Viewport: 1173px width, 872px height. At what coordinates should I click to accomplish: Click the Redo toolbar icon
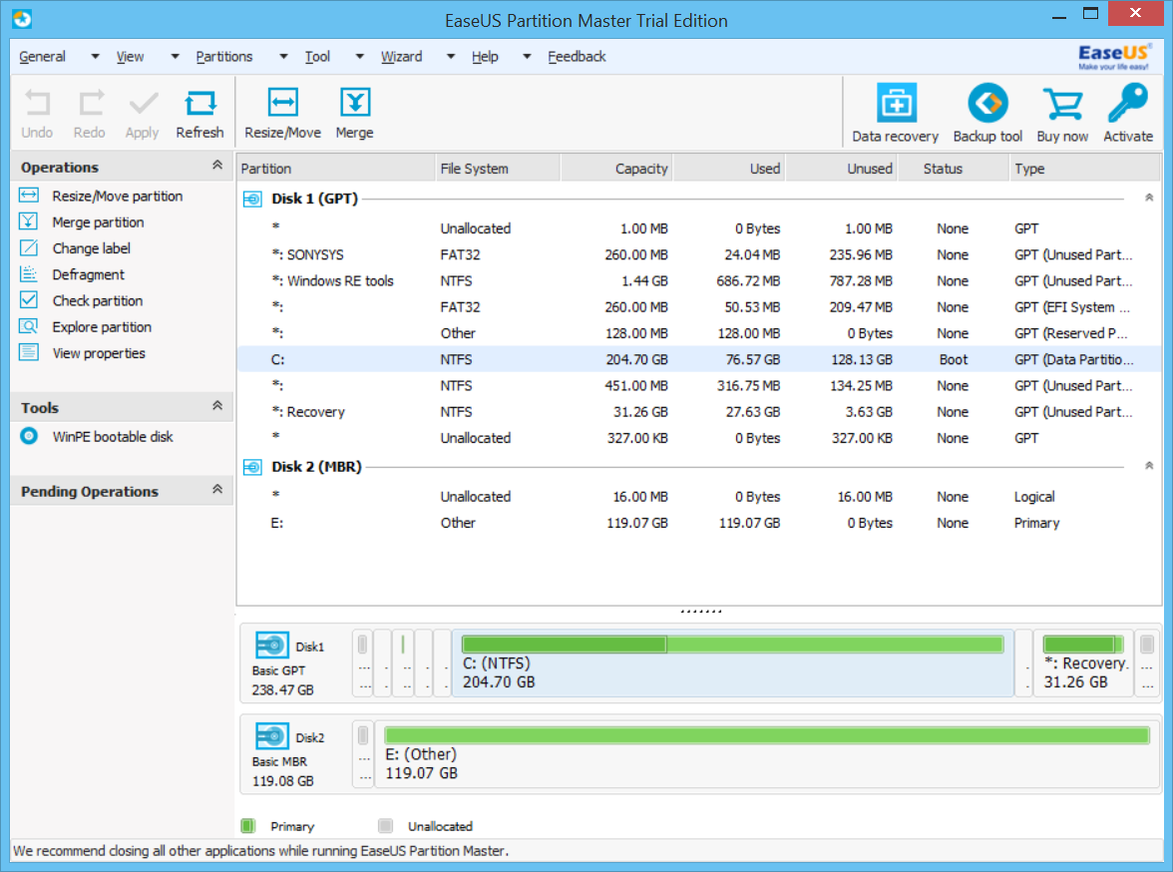(x=90, y=104)
